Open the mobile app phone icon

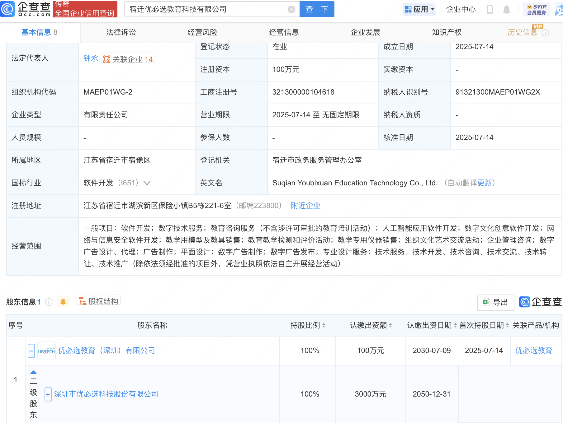[x=490, y=10]
